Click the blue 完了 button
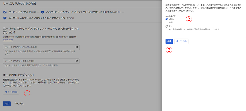 [x=7, y=104]
